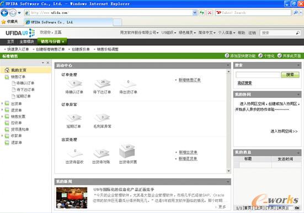Open the 待确认订单 stack icon
This screenshot has height=213, width=304.
[x=74, y=84]
